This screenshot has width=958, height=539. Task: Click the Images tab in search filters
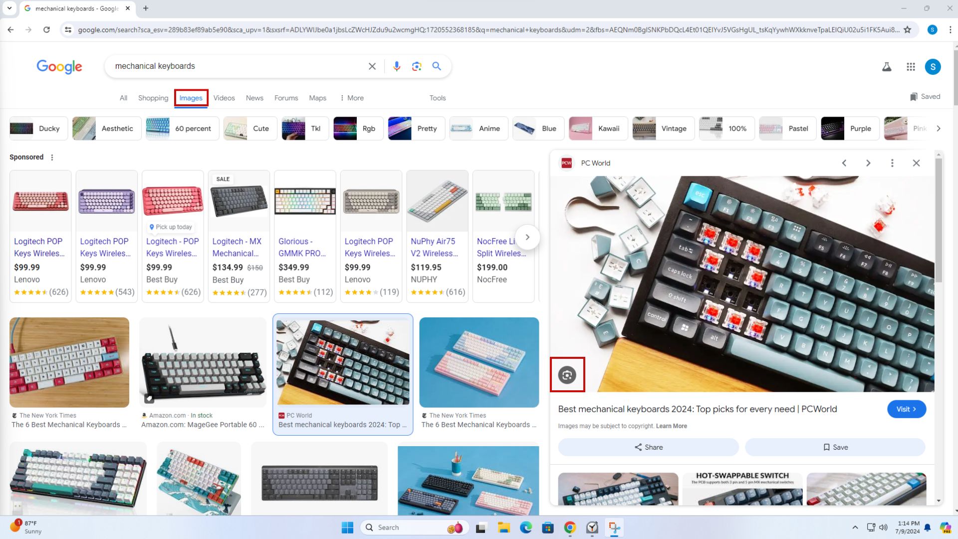[191, 97]
